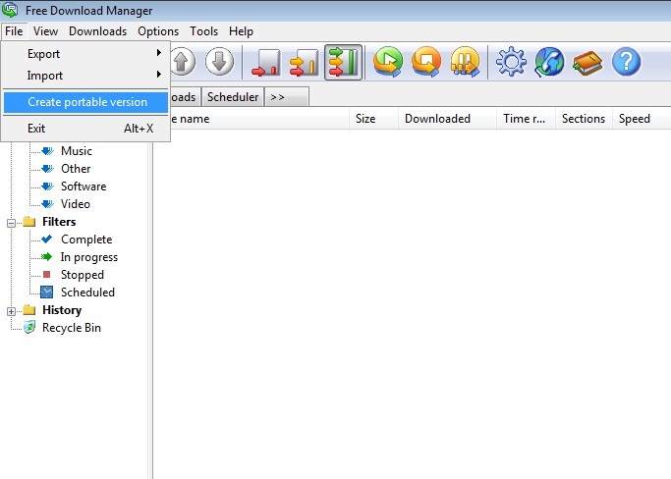Close the File menu via its header
Image resolution: width=671 pixels, height=479 pixels.
point(14,31)
